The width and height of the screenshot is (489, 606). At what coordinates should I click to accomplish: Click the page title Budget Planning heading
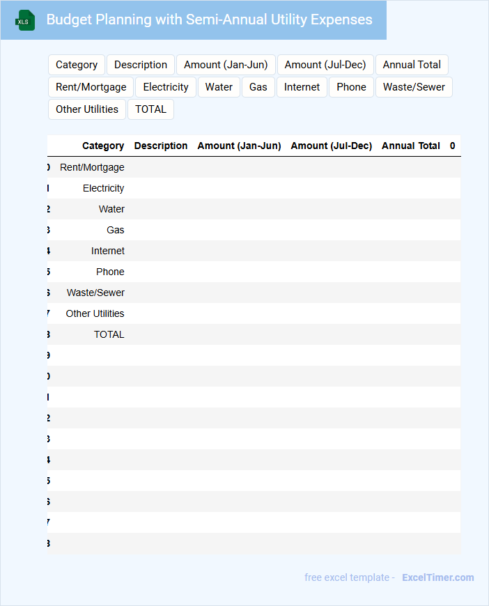tap(209, 20)
